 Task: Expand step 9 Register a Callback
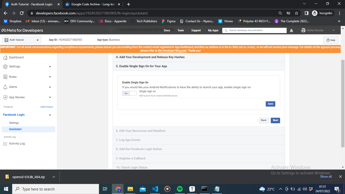pyautogui.click(x=199, y=158)
